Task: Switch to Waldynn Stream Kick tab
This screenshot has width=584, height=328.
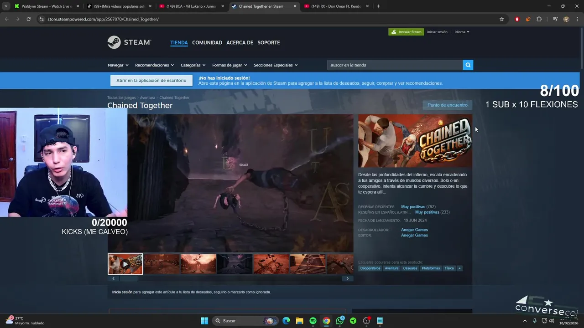Action: click(47, 6)
